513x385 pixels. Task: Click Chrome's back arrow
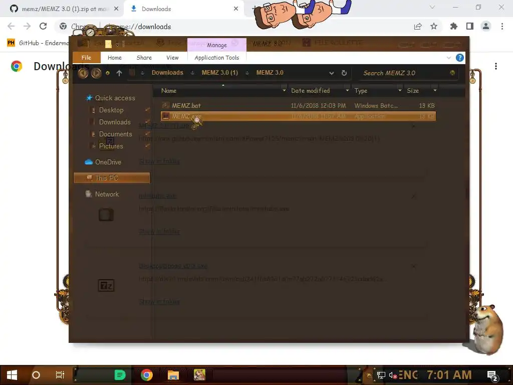11,26
